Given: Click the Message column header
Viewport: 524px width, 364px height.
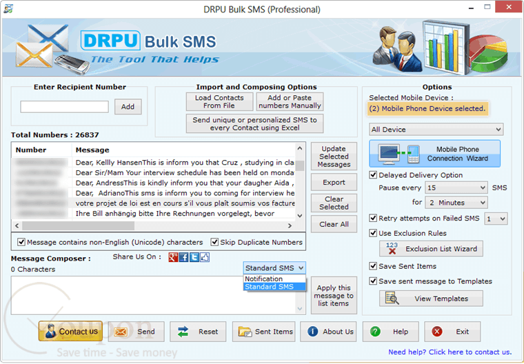Looking at the screenshot, I should 183,150.
